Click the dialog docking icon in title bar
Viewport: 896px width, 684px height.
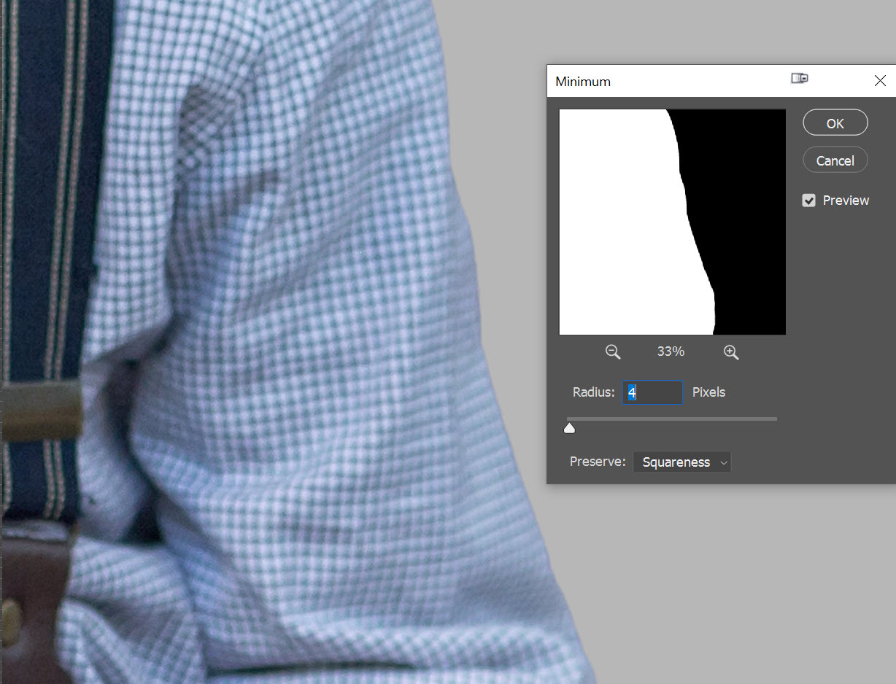pos(800,79)
